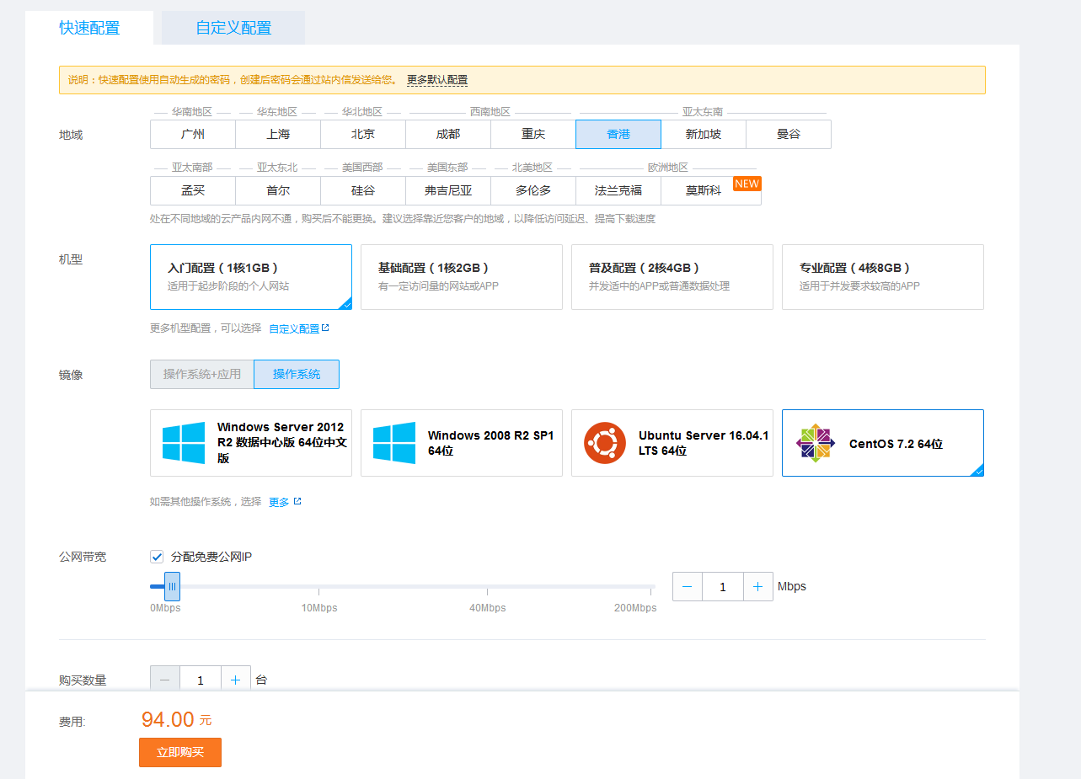The height and width of the screenshot is (779, 1081).
Task: Click the bandwidth value input field
Action: [x=723, y=587]
